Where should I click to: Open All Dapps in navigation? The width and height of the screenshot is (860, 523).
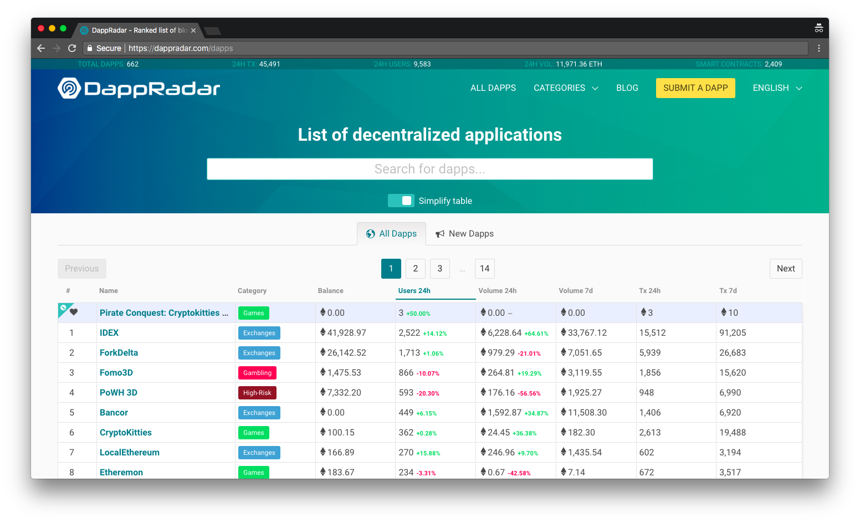coord(493,88)
